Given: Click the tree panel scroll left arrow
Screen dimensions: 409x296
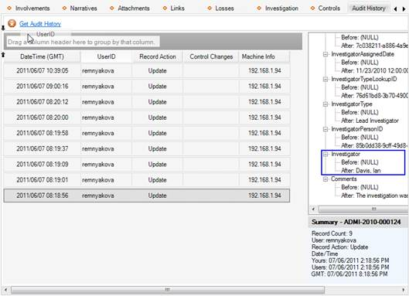Looking at the screenshot, I should point(313,209).
